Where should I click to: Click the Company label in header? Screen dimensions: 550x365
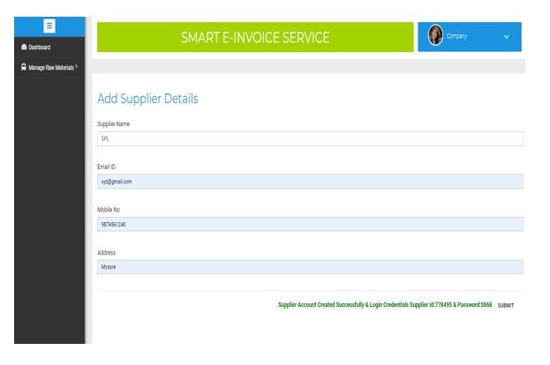(456, 36)
